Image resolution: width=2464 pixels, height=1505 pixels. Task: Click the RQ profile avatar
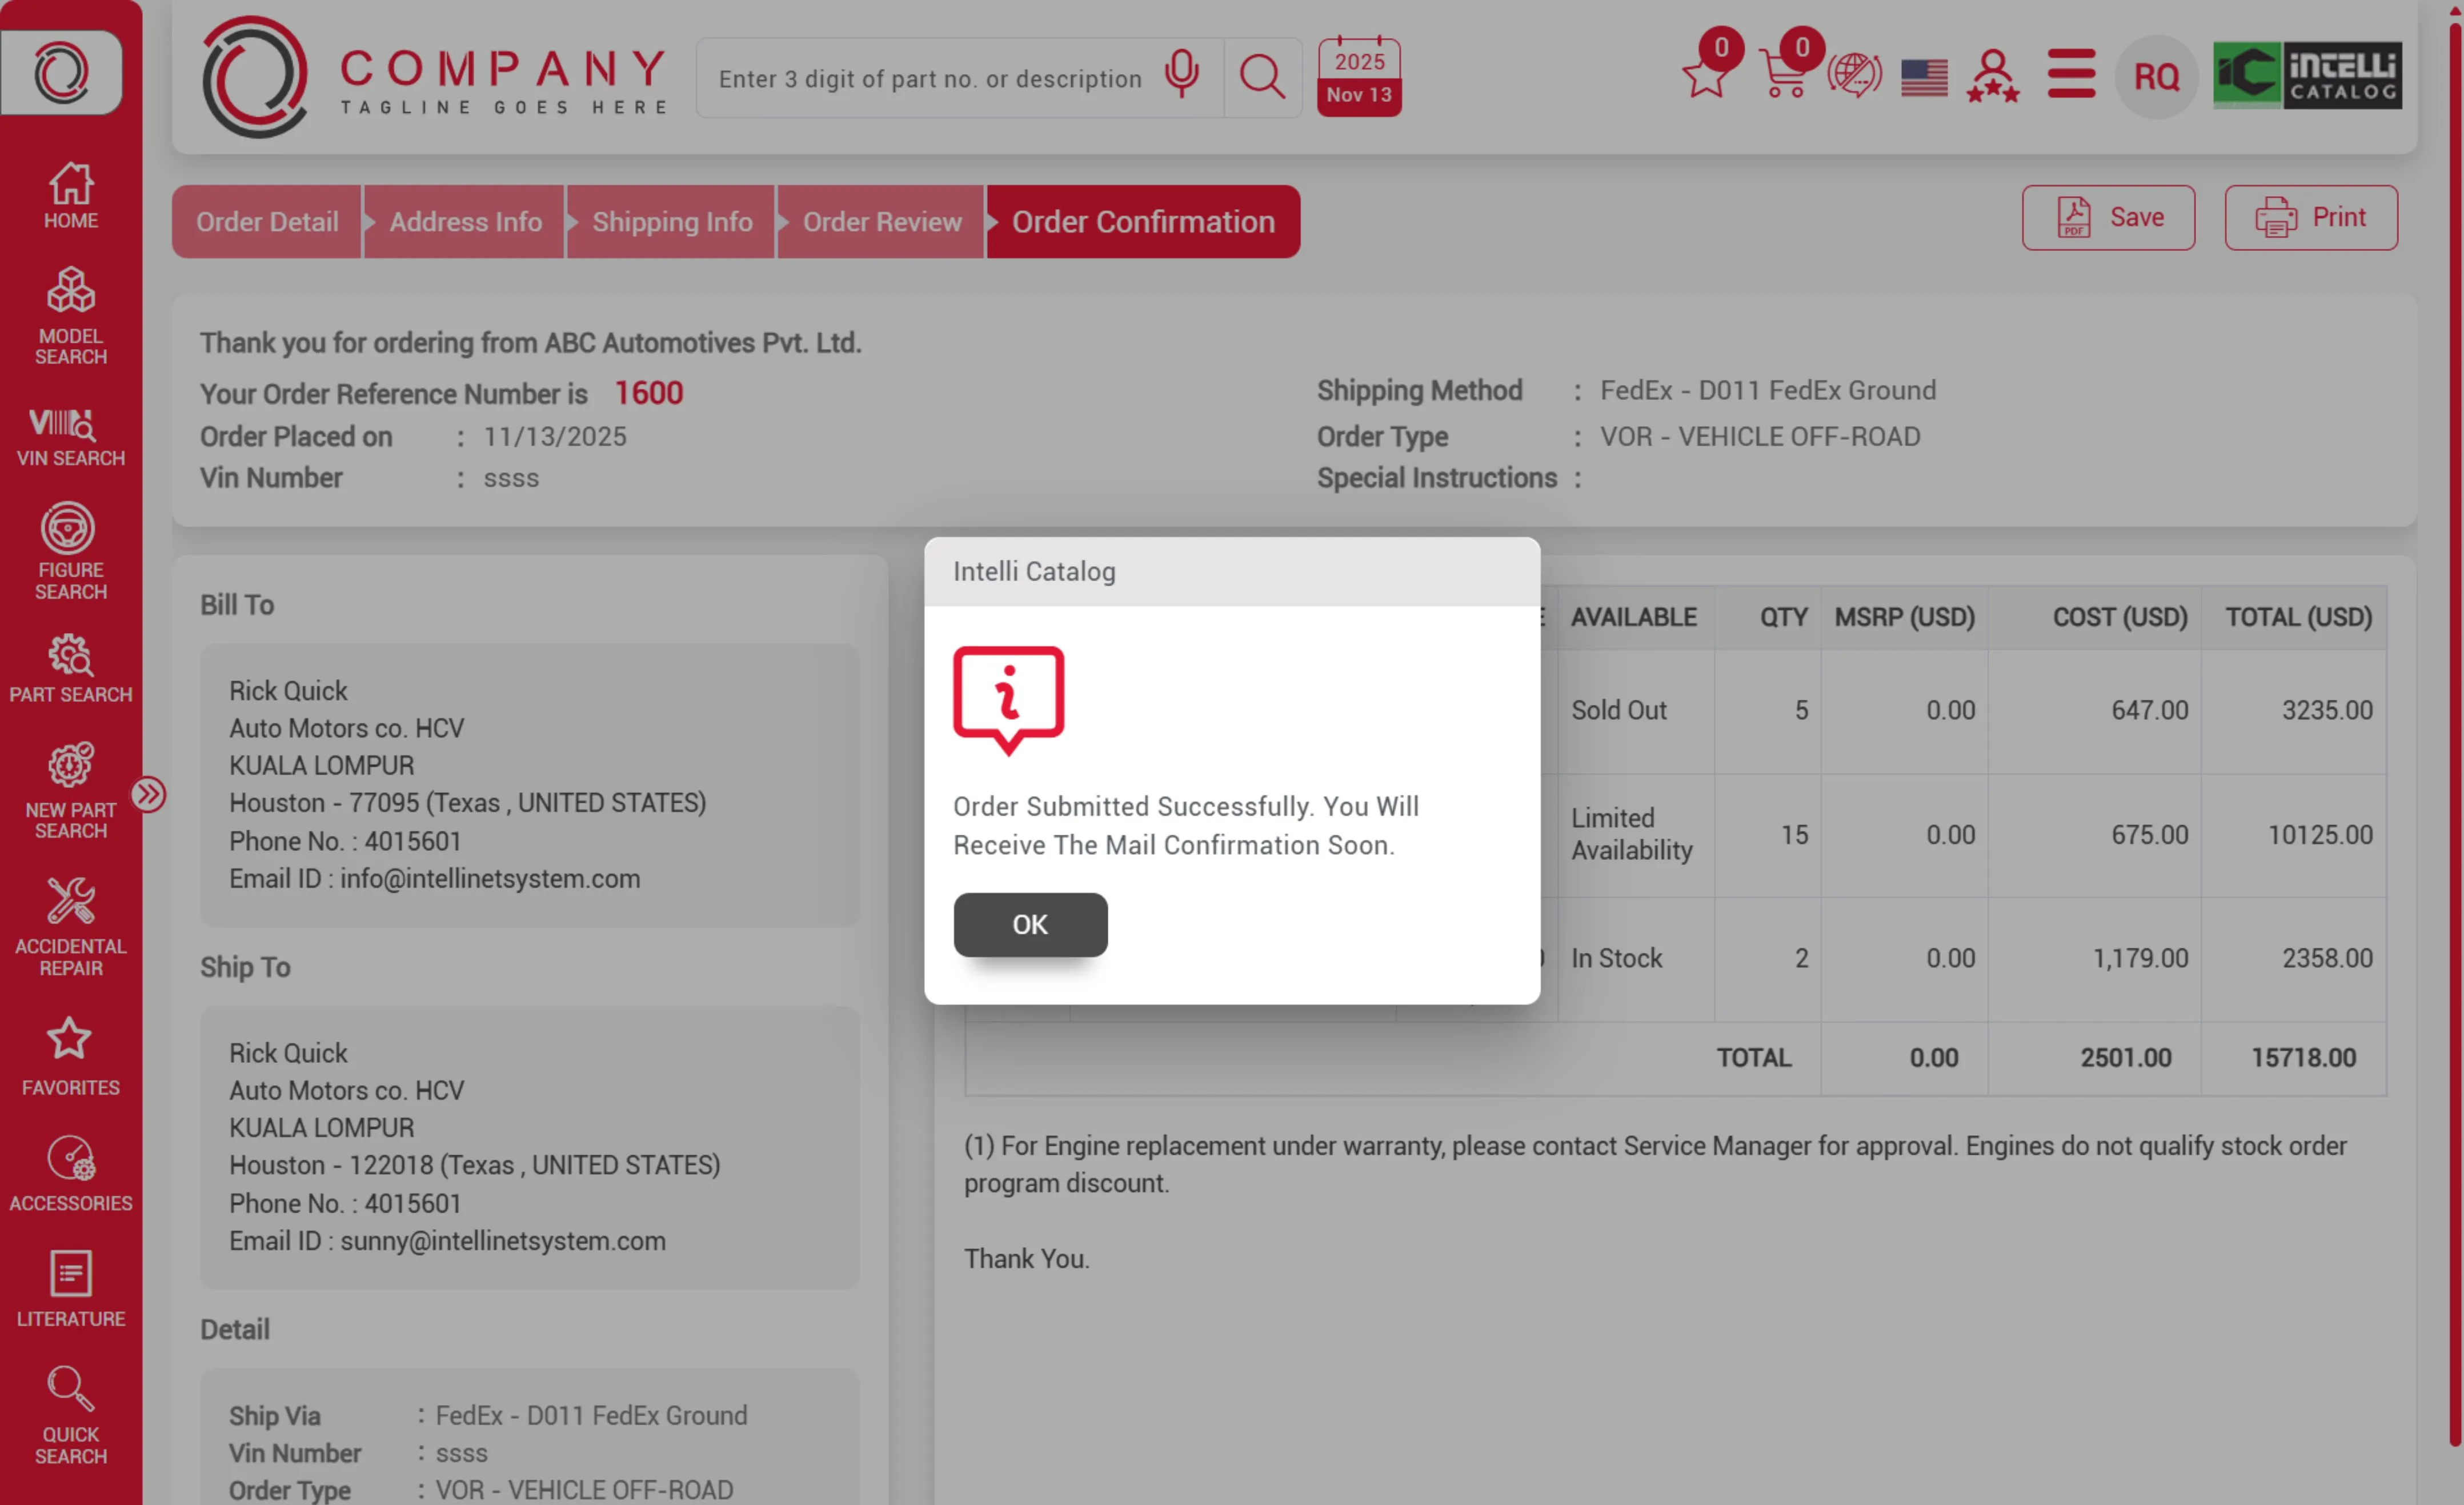[2156, 76]
